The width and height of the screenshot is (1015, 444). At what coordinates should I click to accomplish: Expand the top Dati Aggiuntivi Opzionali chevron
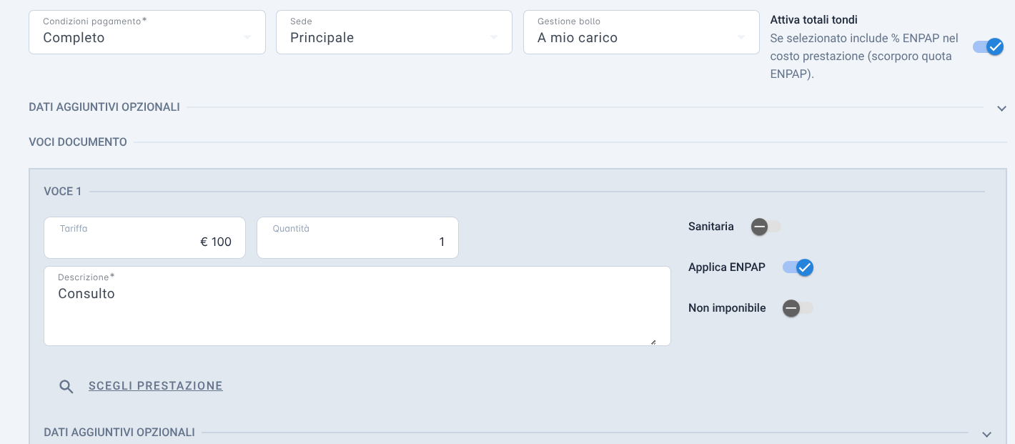pyautogui.click(x=1001, y=109)
